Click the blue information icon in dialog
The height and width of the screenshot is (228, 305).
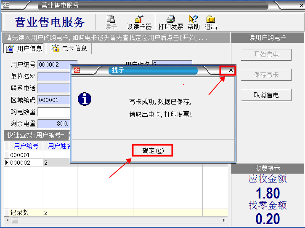pos(85,99)
